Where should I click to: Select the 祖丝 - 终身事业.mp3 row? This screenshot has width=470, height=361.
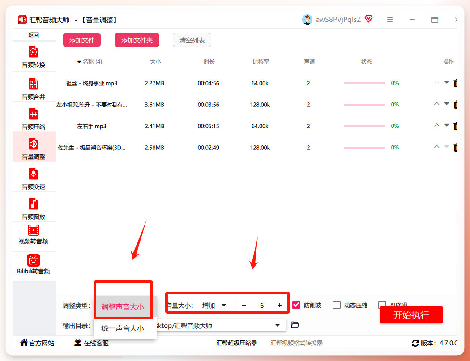tap(257, 83)
